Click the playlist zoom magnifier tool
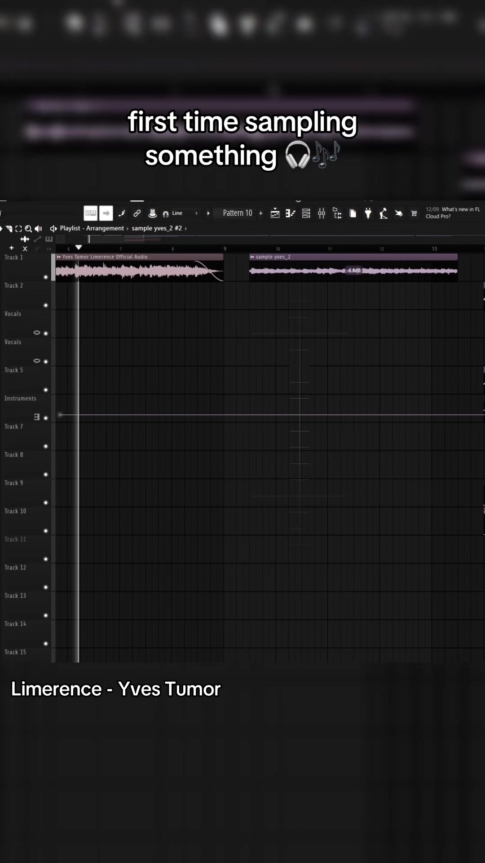 click(x=28, y=229)
